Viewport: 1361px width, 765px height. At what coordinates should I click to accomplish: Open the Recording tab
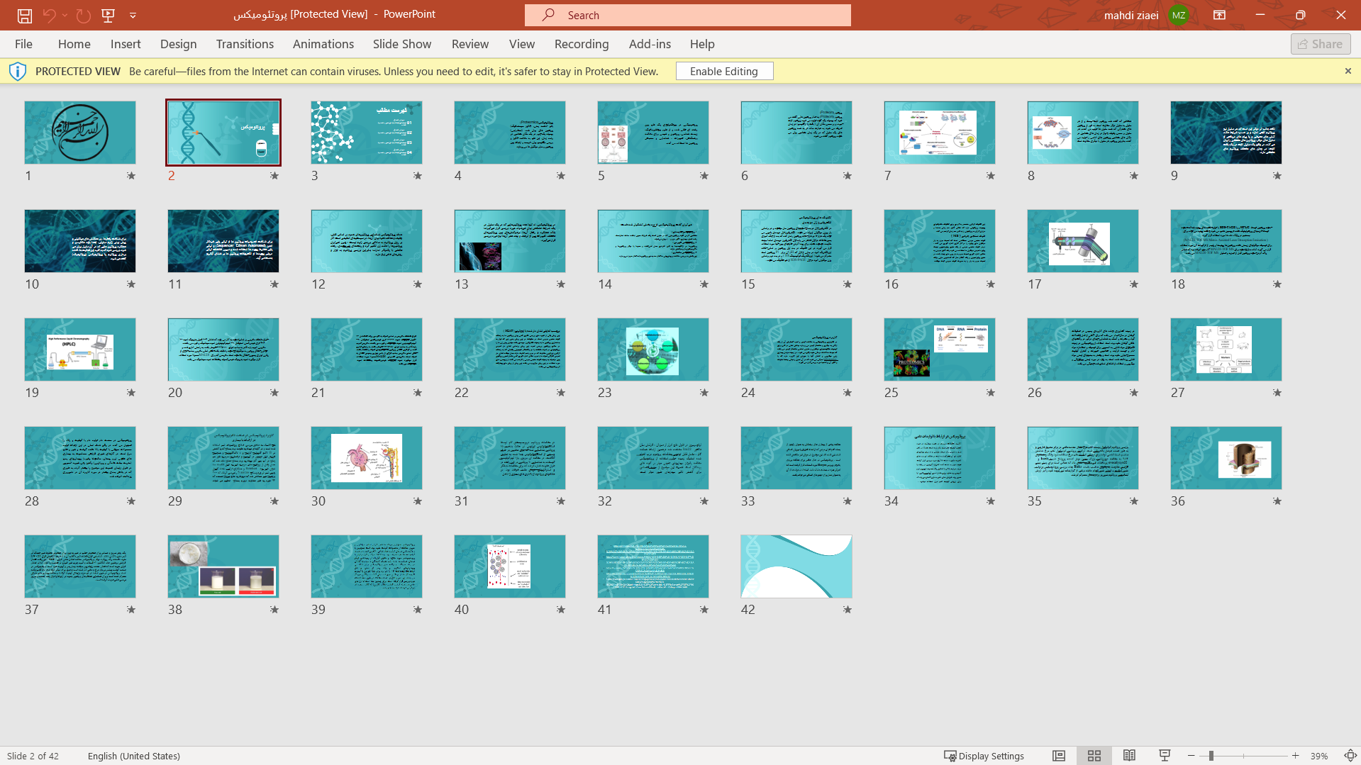coord(582,44)
